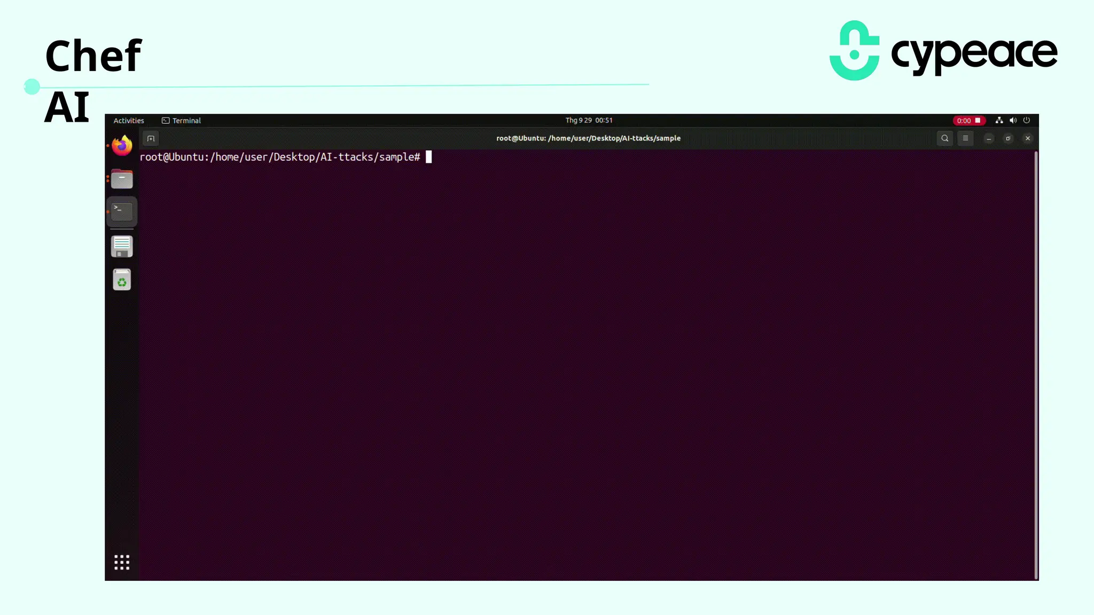Click Activities in the top bar
Viewport: 1094px width, 615px height.
click(129, 121)
